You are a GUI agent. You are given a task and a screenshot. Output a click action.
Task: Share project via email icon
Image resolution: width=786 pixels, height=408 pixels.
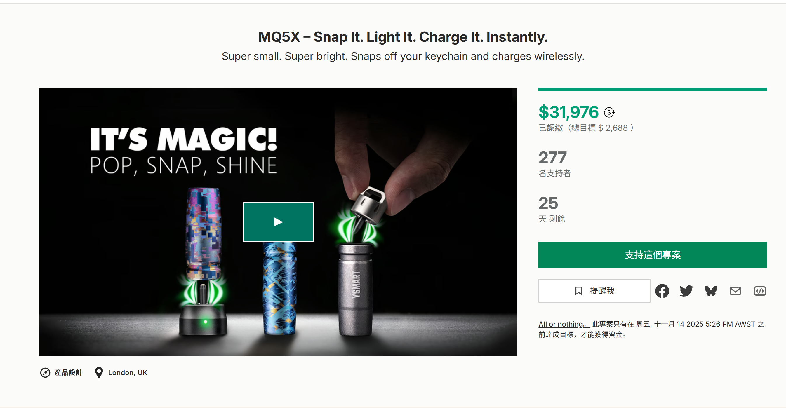(735, 291)
